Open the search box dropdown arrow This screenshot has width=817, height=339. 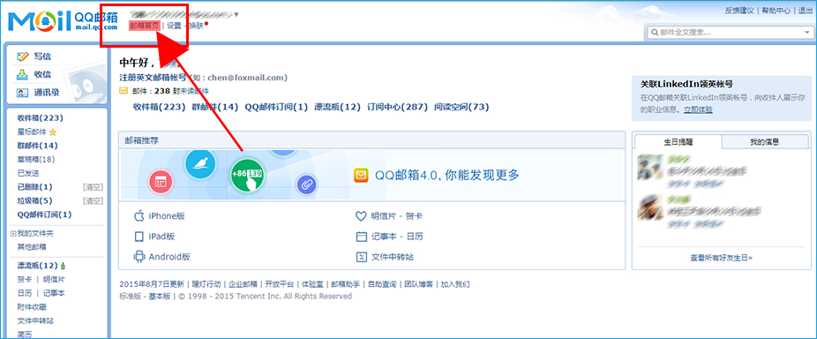(806, 33)
